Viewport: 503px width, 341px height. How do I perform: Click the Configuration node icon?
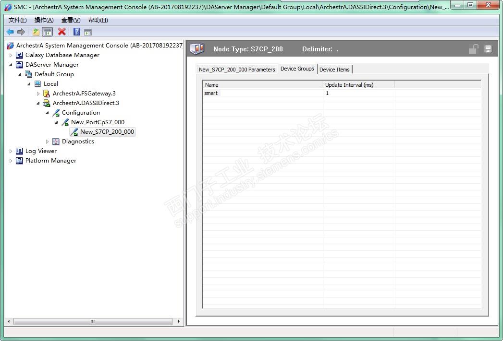(56, 113)
